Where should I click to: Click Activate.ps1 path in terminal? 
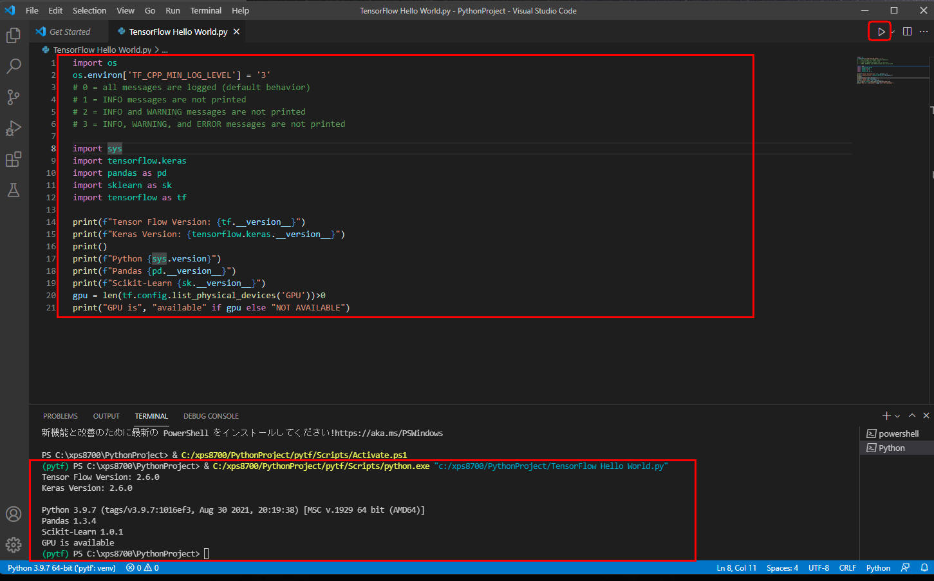(x=294, y=455)
